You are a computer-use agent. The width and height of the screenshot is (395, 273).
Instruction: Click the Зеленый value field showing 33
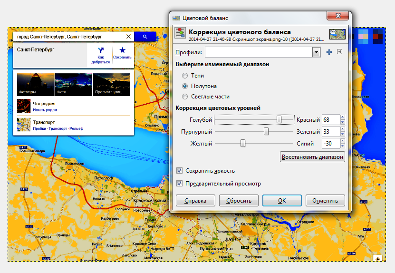(331, 132)
